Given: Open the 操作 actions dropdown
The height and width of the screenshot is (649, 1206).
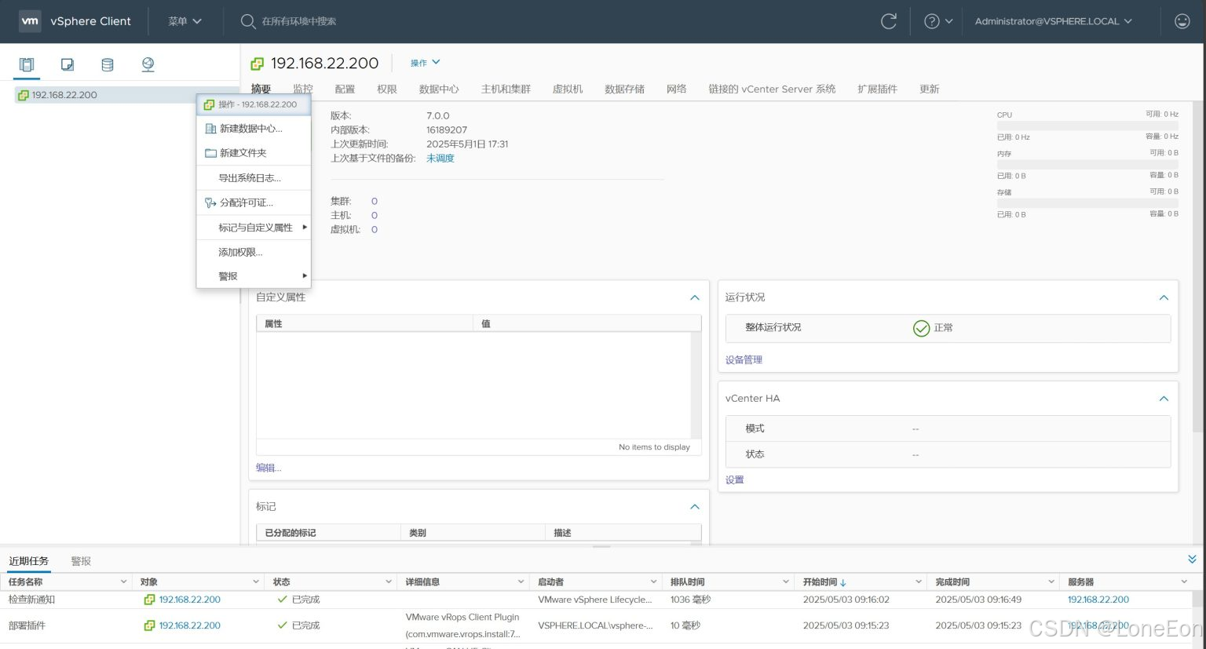Looking at the screenshot, I should click(426, 63).
